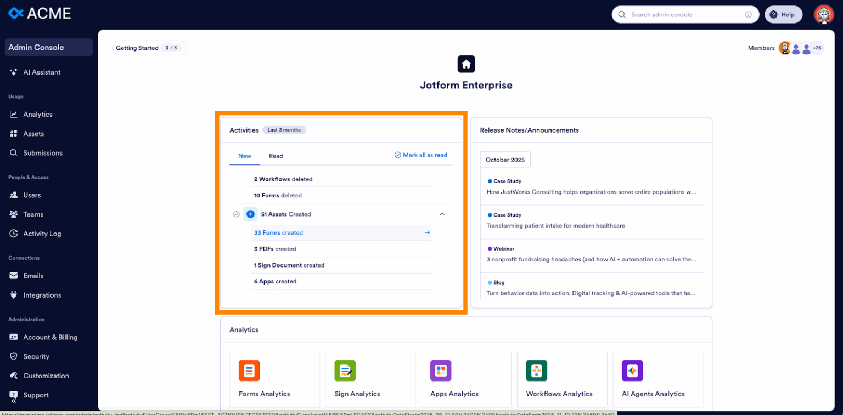Click the October 2025 release notes tag
This screenshot has height=415, width=843.
tap(505, 160)
